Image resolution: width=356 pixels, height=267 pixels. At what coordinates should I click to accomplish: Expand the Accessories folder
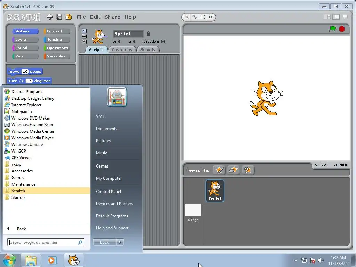point(47,171)
